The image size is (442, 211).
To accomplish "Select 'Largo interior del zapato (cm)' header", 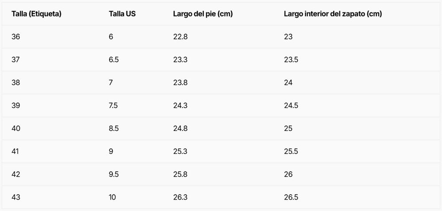I will pyautogui.click(x=333, y=14).
